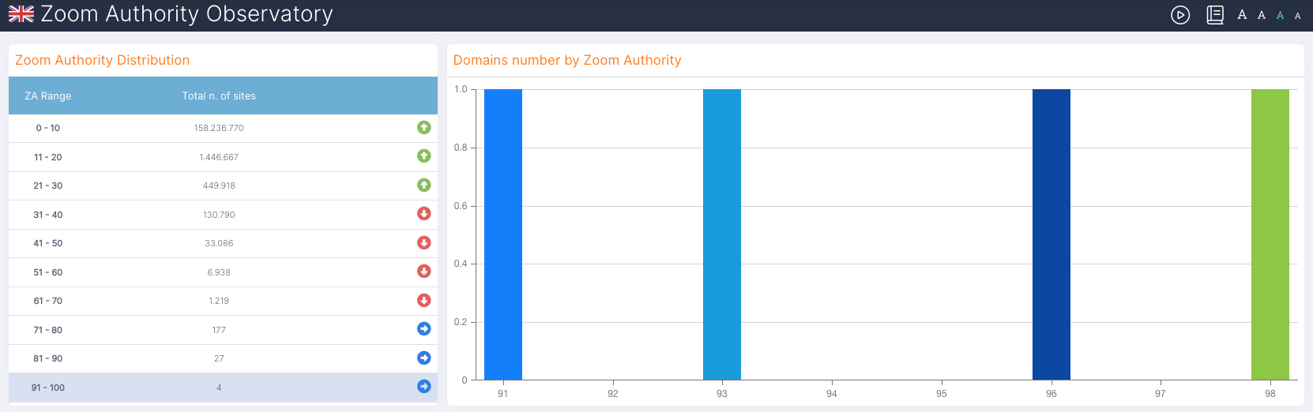This screenshot has height=412, width=1313.
Task: Click the Domains number by Zoom Authority heading
Action: [567, 60]
